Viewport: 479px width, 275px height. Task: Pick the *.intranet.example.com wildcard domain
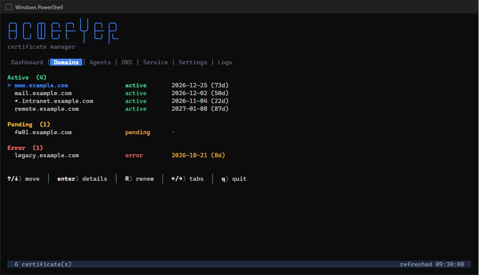click(54, 101)
